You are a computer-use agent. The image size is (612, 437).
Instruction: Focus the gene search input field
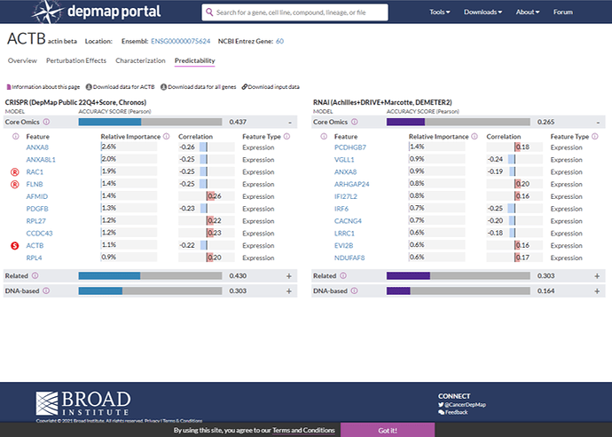click(x=295, y=12)
